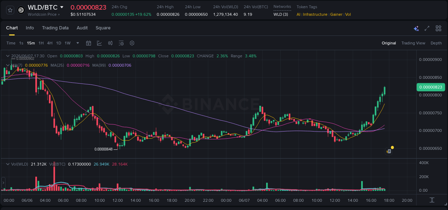Screen dimensions: 448x210
Task: Open the news notification icon on chart
Action: pos(389,151)
